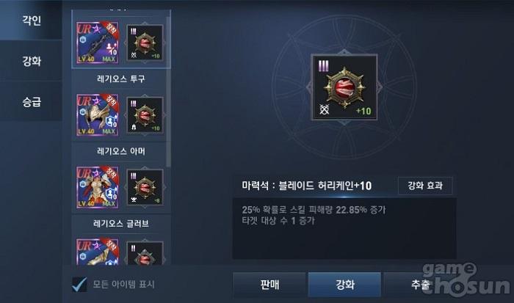Select the 레기오스 투구 helmet item icon
The height and width of the screenshot is (303, 514).
point(98,115)
